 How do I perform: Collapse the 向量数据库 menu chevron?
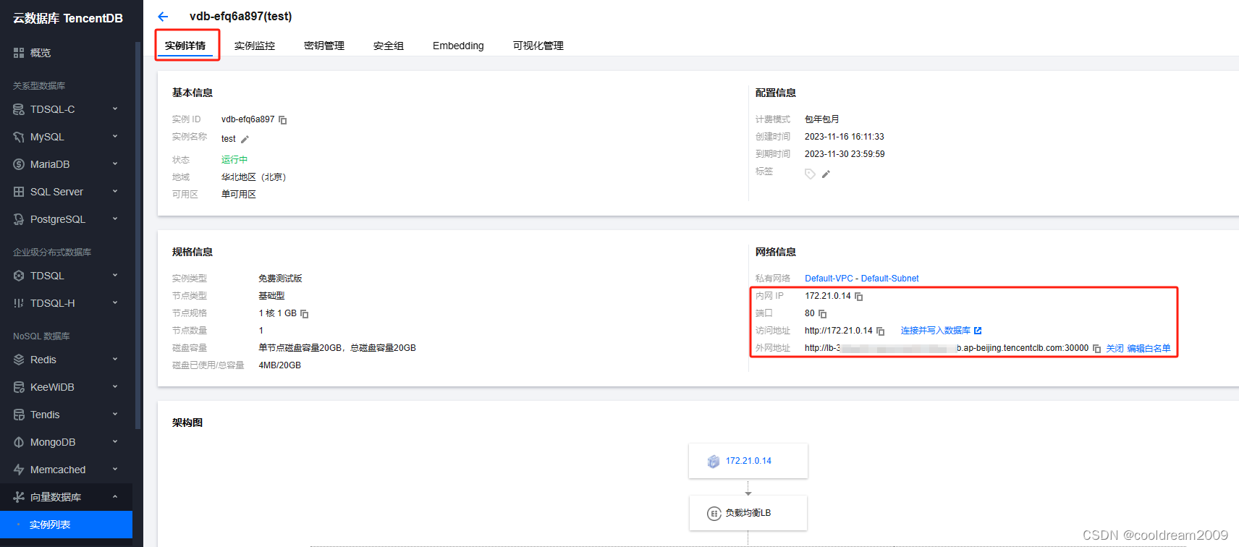[115, 497]
